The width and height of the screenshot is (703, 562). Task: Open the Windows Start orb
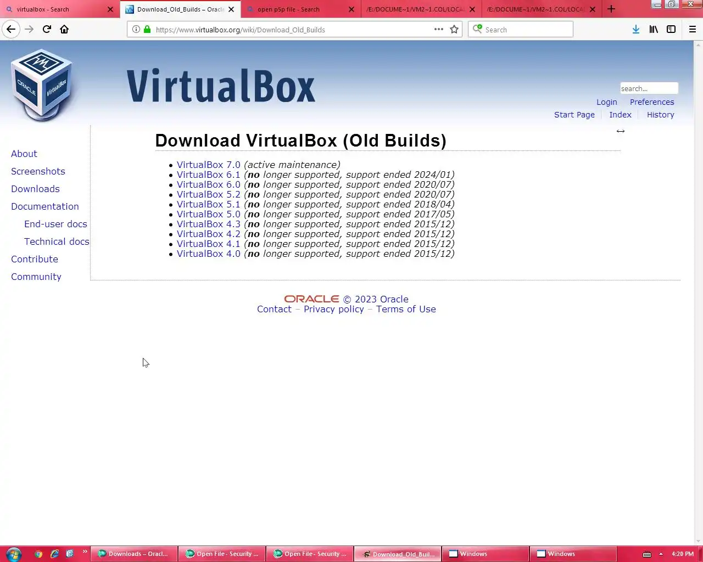[14, 554]
